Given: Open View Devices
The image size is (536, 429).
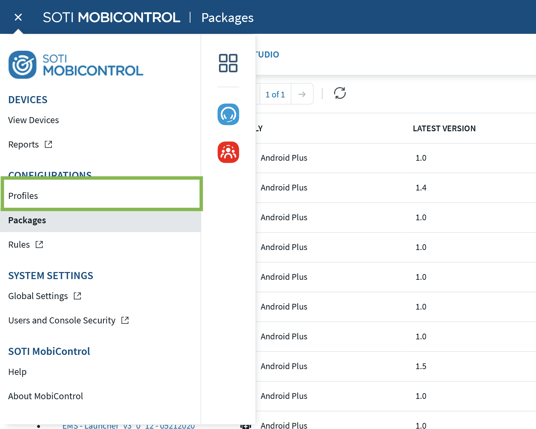Looking at the screenshot, I should (34, 120).
